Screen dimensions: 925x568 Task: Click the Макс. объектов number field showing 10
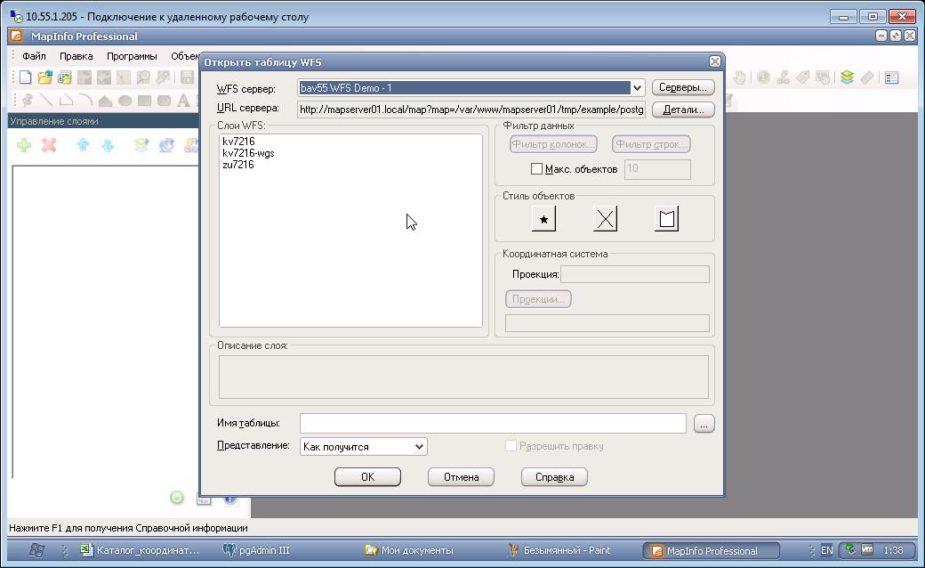[x=657, y=169]
